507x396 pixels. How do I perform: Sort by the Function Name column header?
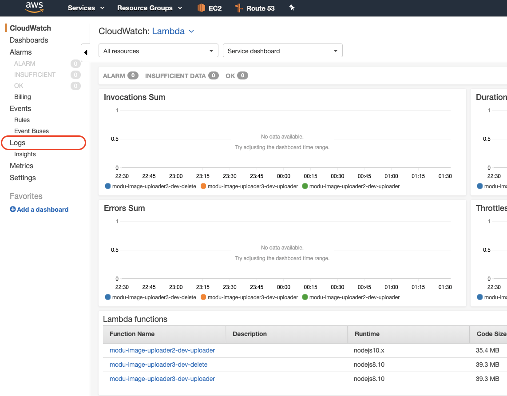click(x=164, y=334)
